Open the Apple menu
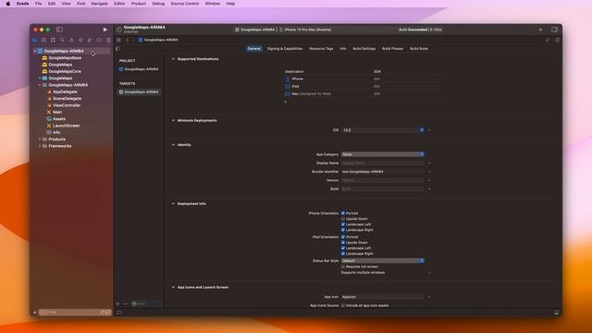 [7, 4]
